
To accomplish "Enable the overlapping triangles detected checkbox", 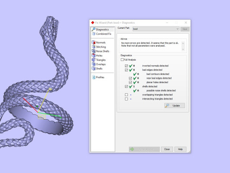I will click(x=126, y=95).
